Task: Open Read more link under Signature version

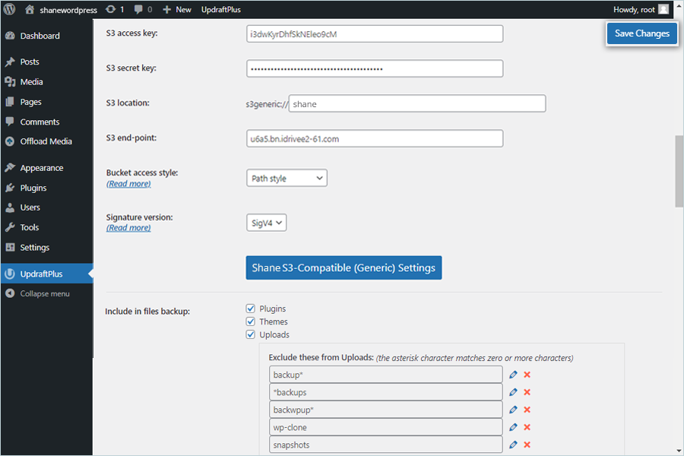Action: (128, 228)
